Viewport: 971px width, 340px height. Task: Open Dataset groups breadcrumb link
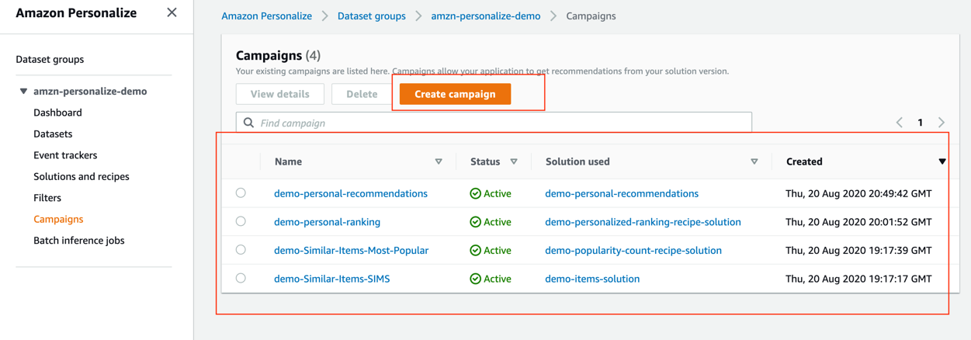[371, 16]
